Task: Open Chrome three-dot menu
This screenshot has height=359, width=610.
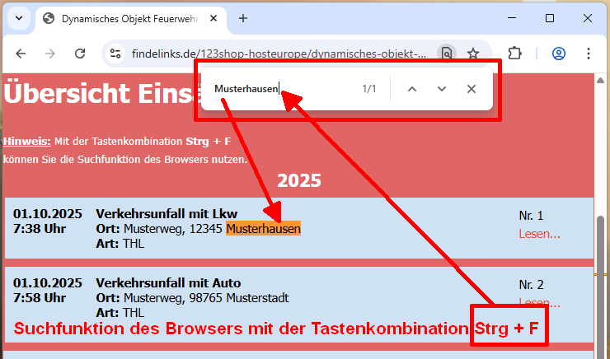Action: click(x=589, y=54)
